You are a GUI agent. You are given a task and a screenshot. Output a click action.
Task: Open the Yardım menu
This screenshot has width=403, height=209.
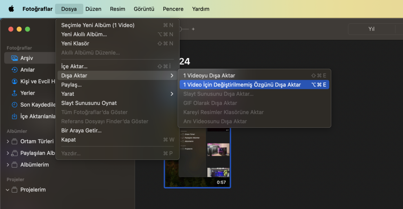coord(201,9)
